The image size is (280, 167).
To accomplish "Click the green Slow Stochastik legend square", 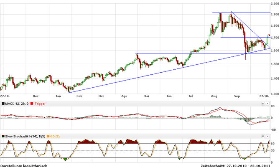I will (3, 136).
